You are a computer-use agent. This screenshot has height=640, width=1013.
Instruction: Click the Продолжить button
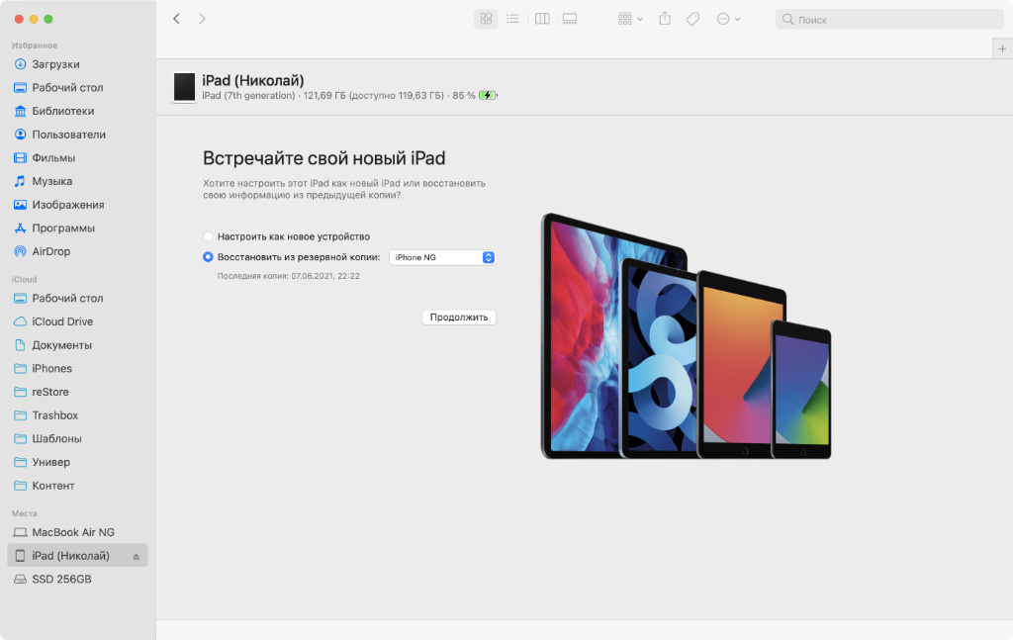click(459, 318)
